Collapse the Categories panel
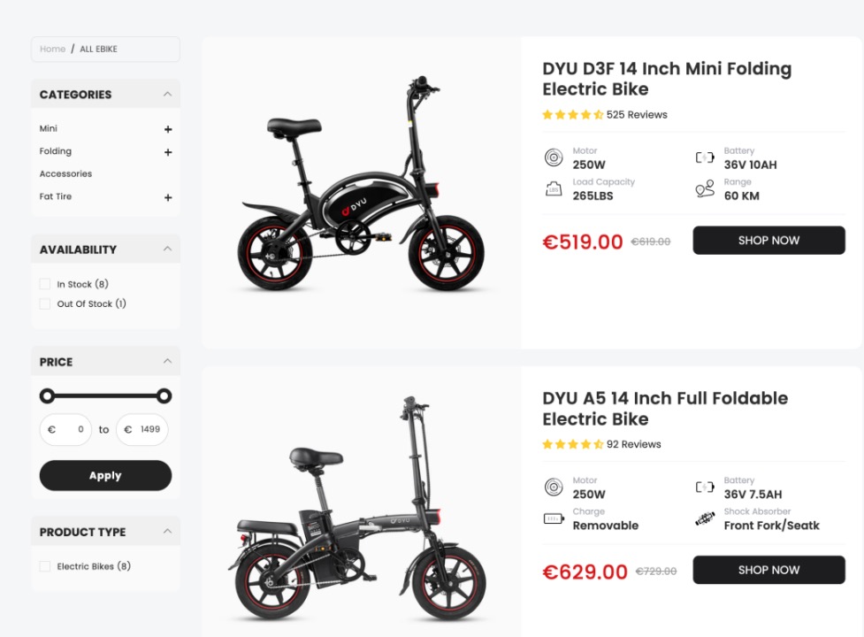The width and height of the screenshot is (864, 637). 167,94
